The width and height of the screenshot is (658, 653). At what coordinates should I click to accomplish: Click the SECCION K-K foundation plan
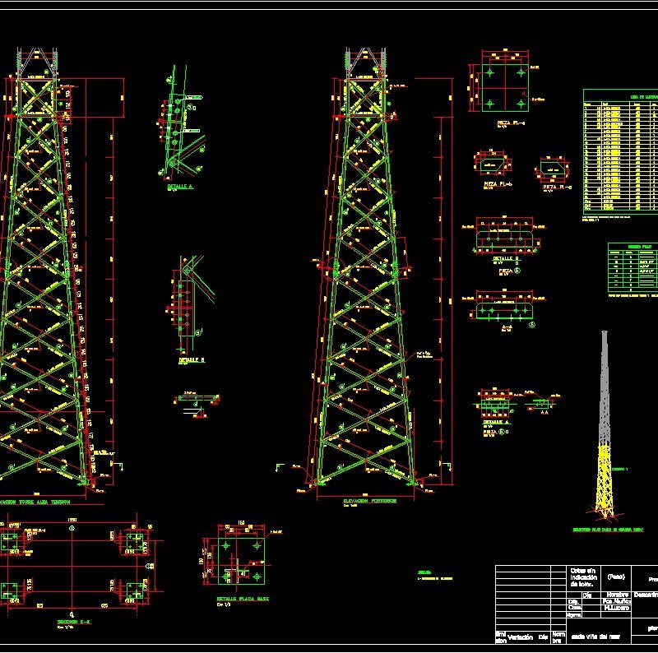point(74,567)
